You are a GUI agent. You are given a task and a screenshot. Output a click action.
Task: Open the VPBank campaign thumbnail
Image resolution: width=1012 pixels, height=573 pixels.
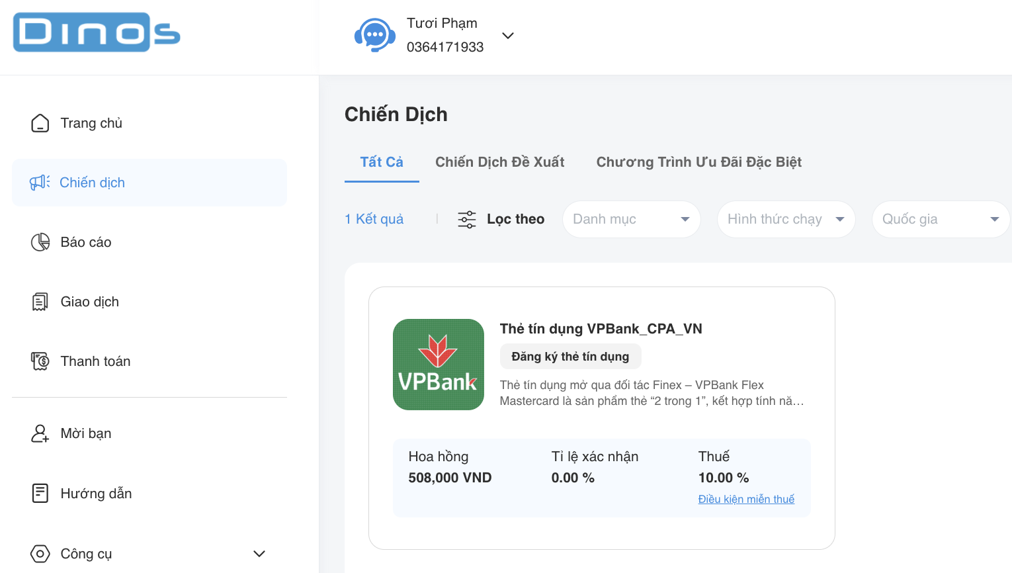pyautogui.click(x=438, y=364)
